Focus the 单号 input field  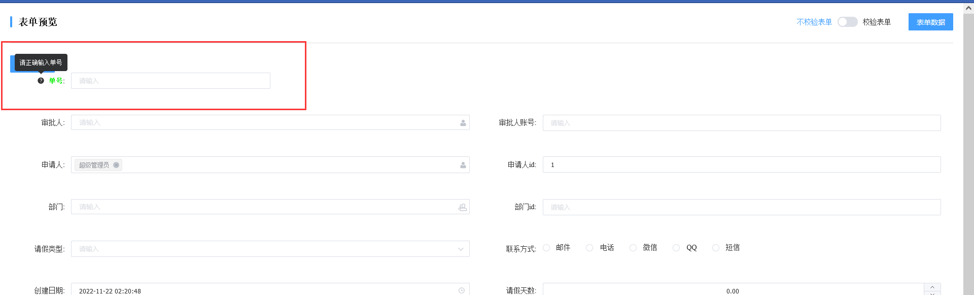tap(170, 81)
